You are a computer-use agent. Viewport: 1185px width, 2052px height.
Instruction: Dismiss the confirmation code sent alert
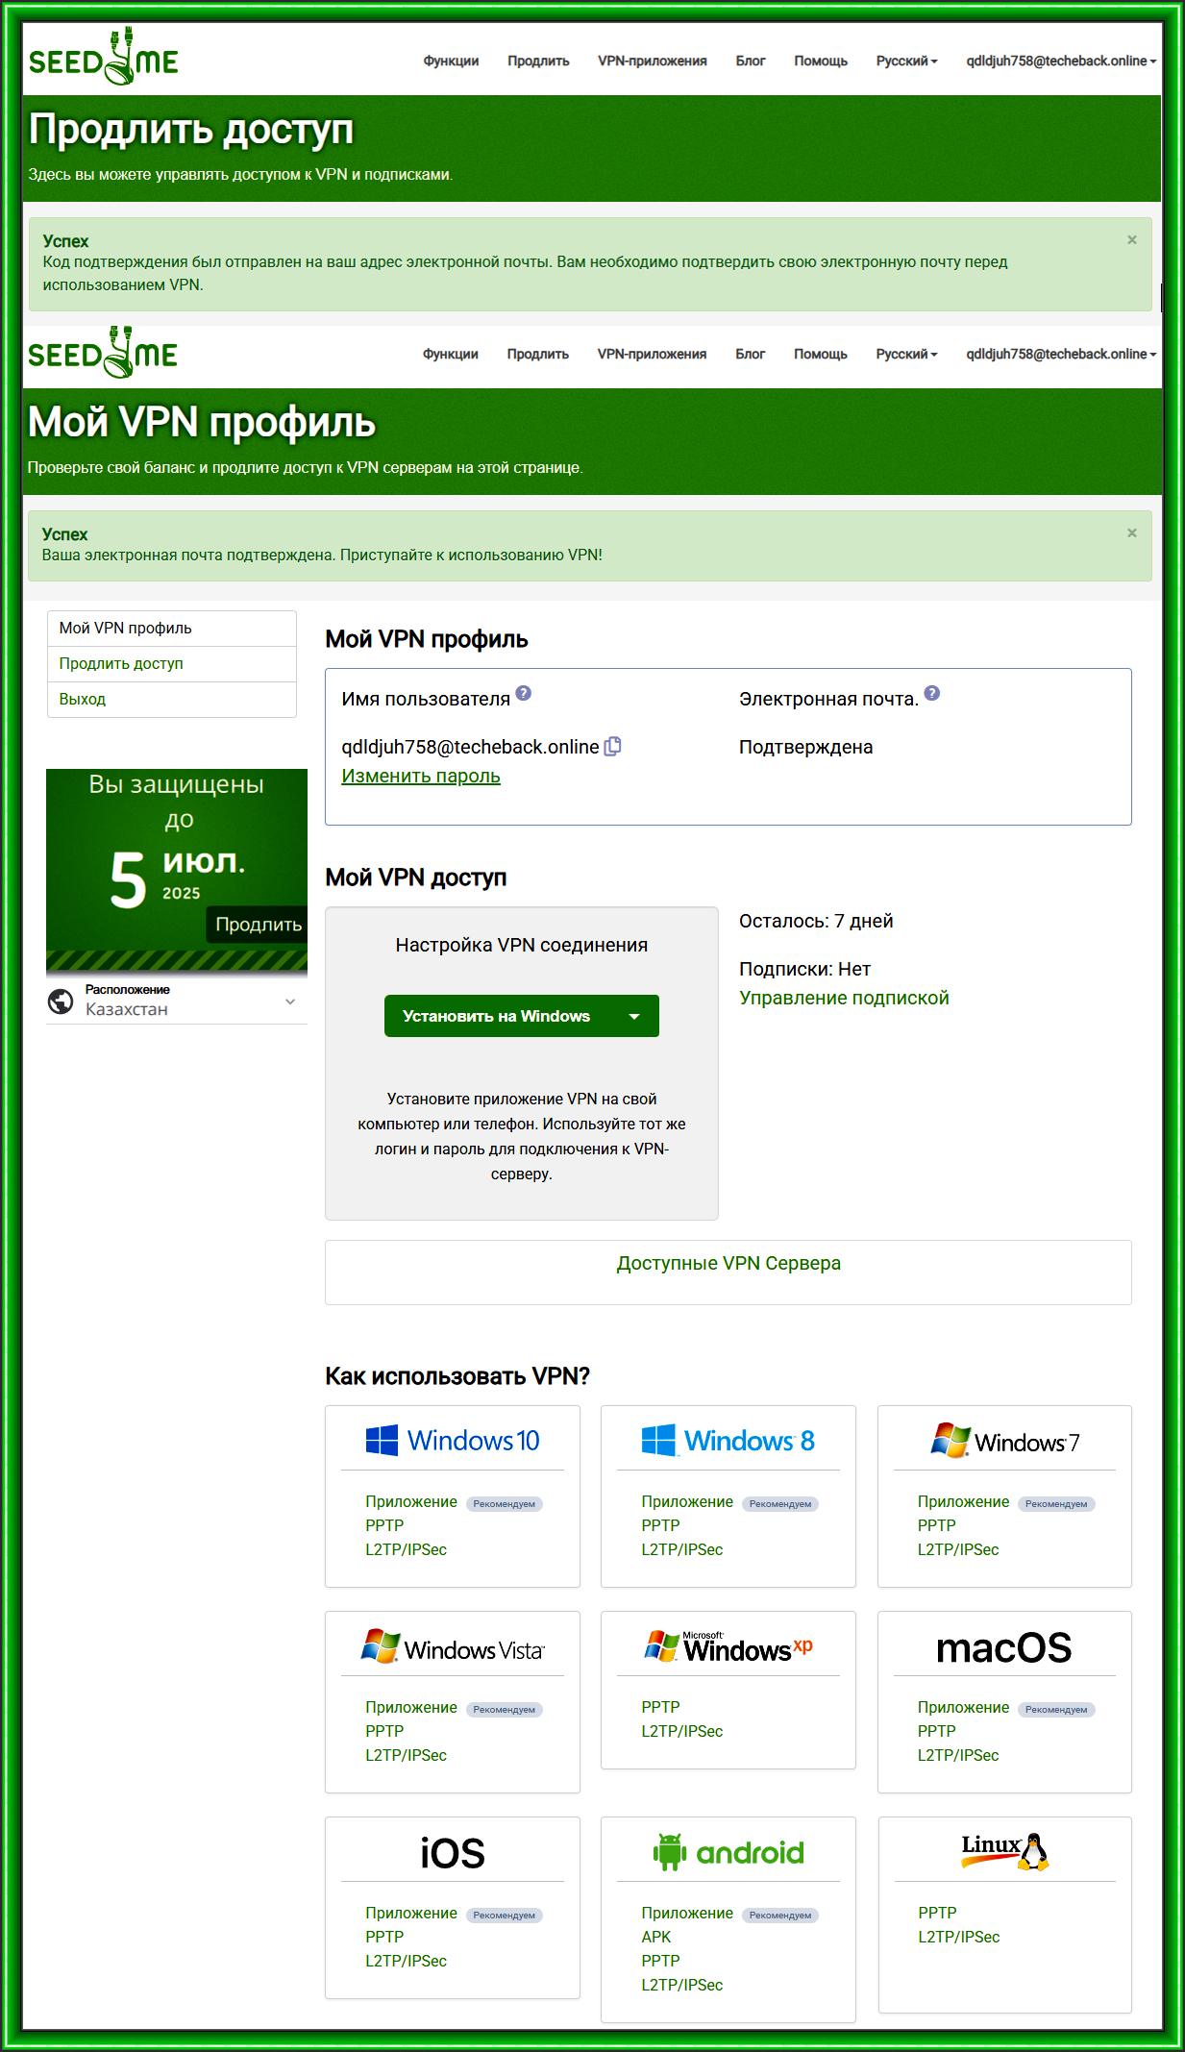pyautogui.click(x=1132, y=240)
